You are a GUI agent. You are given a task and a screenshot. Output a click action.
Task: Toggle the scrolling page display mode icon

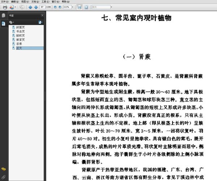click(x=80, y=7)
